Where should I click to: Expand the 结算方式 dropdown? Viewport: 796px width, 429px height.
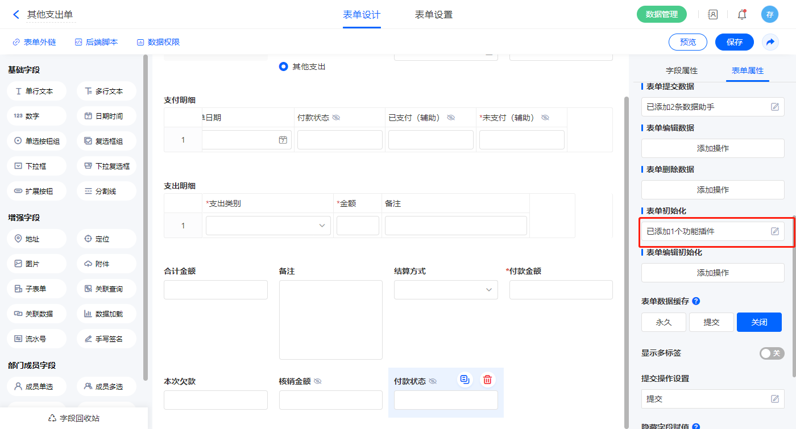click(x=445, y=290)
